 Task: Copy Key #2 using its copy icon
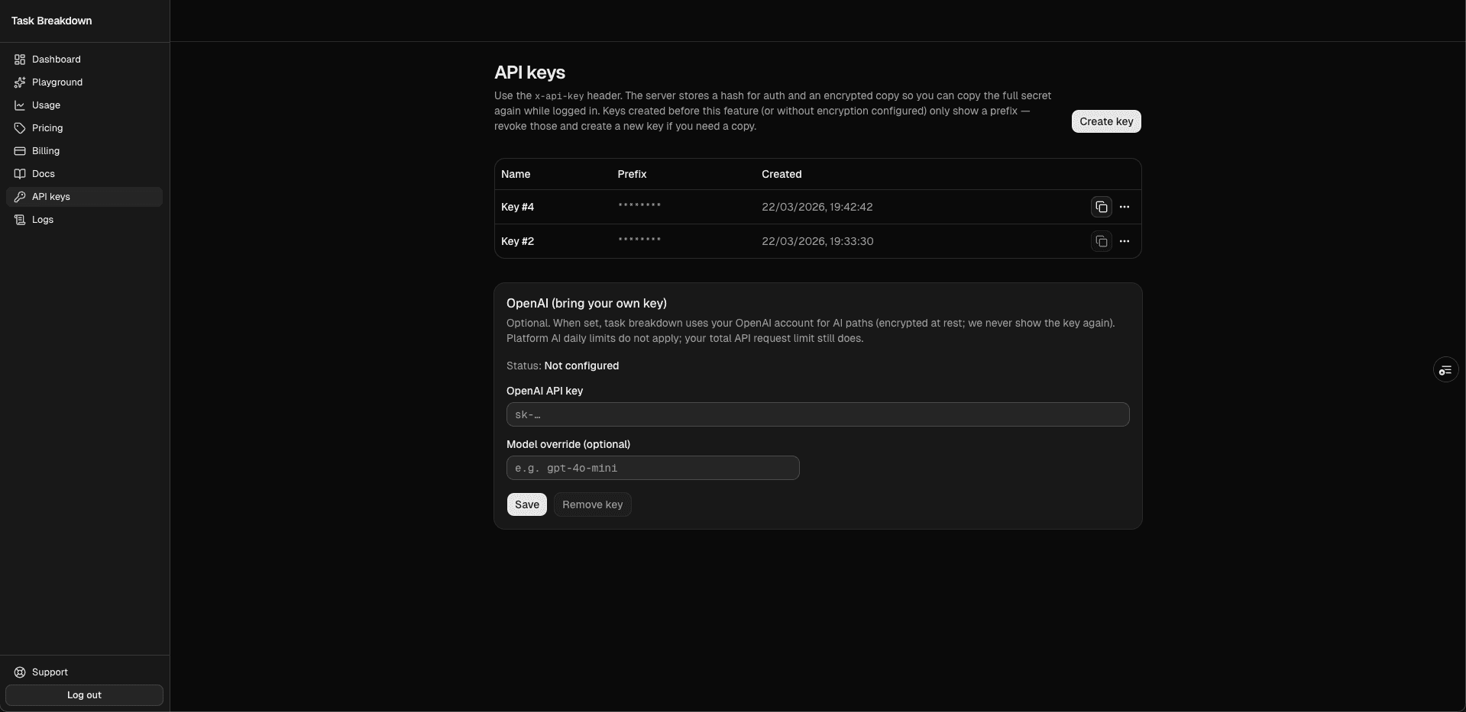(1100, 241)
